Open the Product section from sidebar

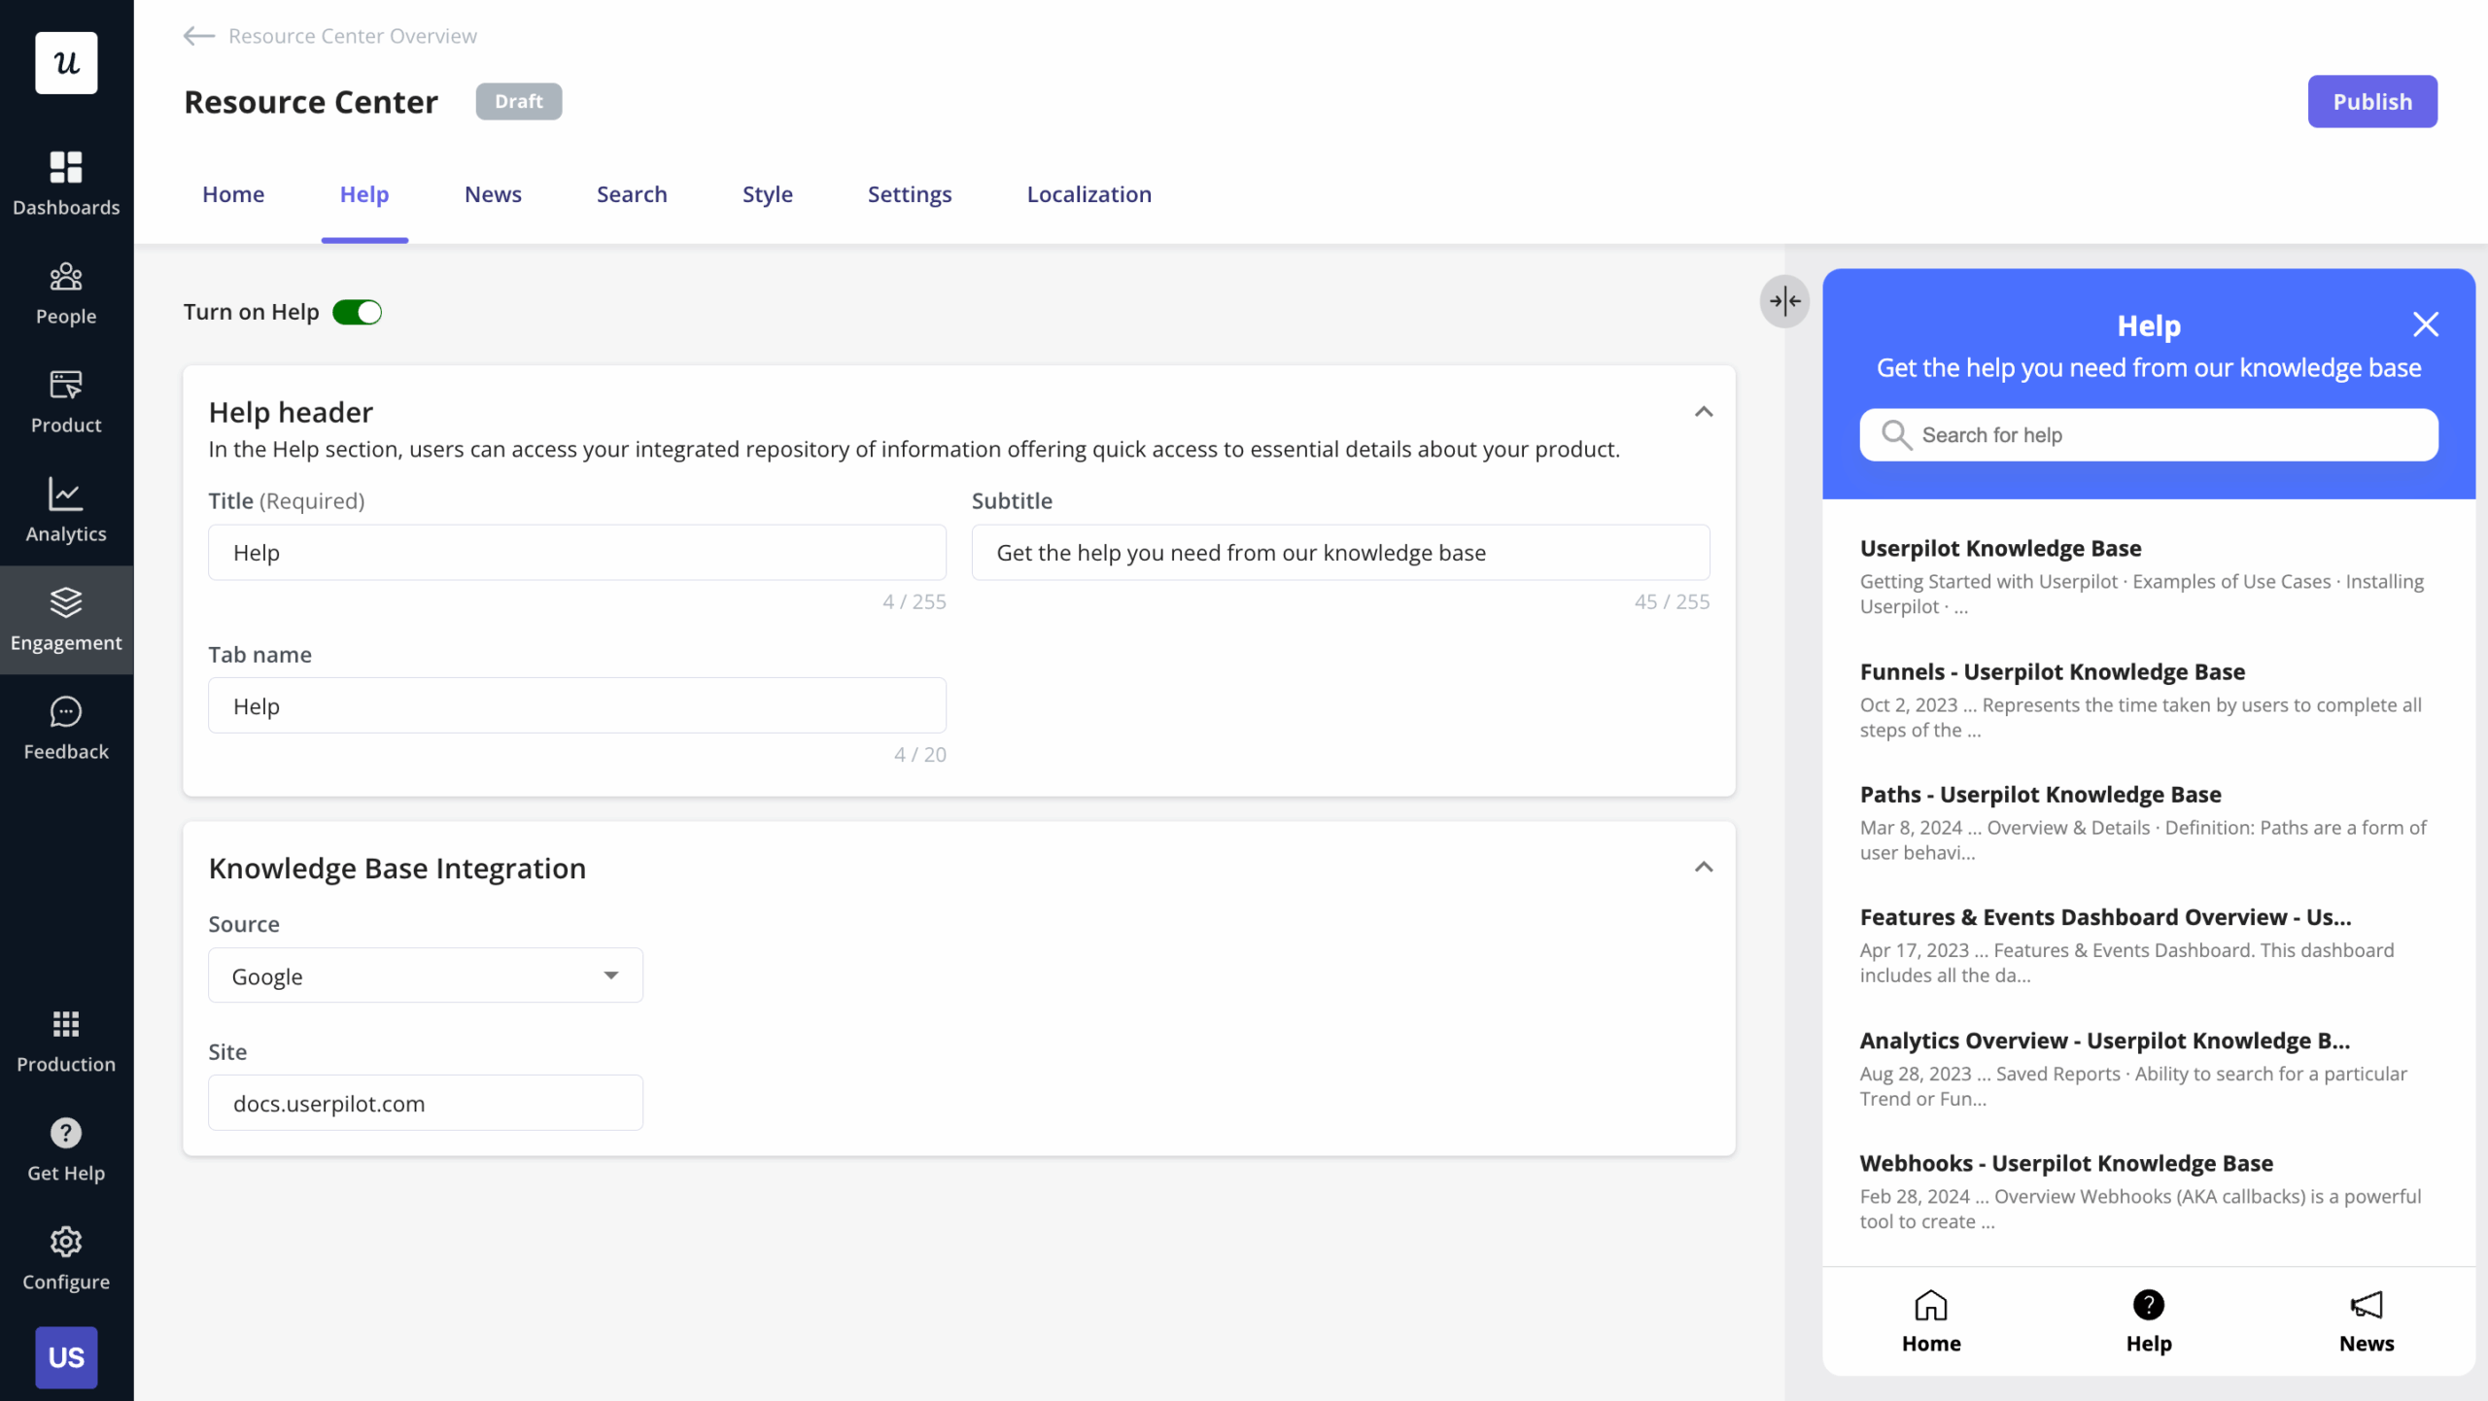pos(65,400)
